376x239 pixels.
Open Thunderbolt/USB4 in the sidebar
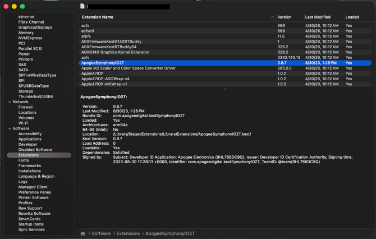pyautogui.click(x=35, y=96)
